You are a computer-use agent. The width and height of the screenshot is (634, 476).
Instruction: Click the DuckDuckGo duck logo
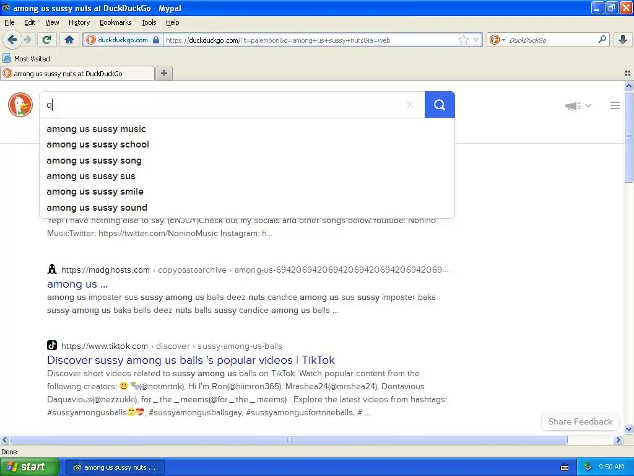tap(20, 105)
